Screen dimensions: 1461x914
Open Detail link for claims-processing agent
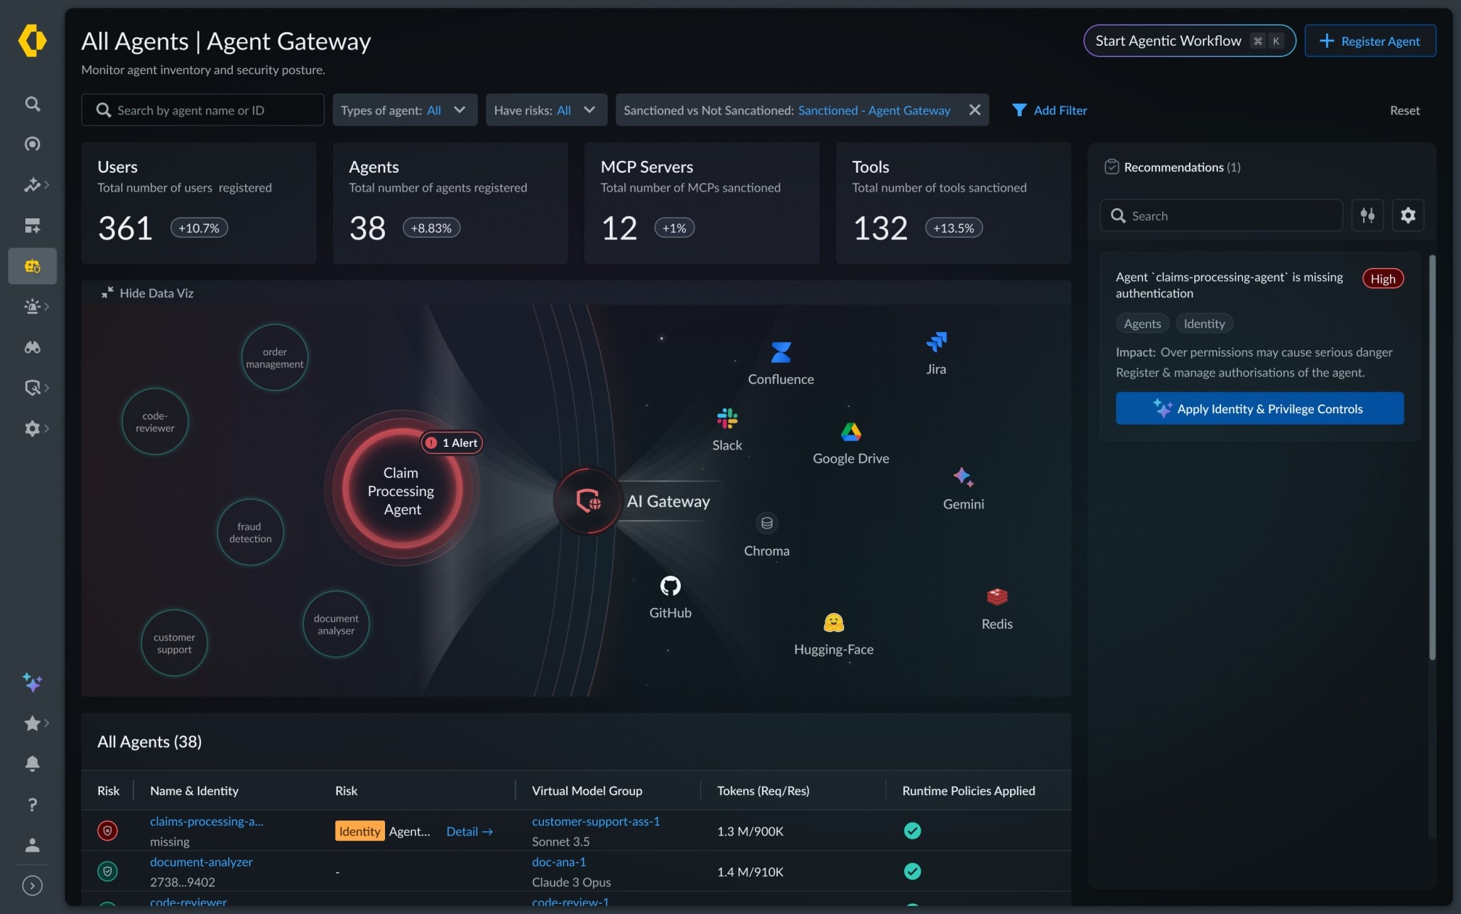[x=469, y=831]
